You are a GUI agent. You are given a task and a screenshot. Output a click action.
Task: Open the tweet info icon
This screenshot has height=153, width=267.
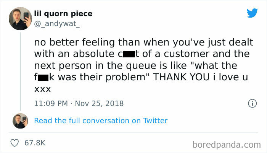point(252,103)
